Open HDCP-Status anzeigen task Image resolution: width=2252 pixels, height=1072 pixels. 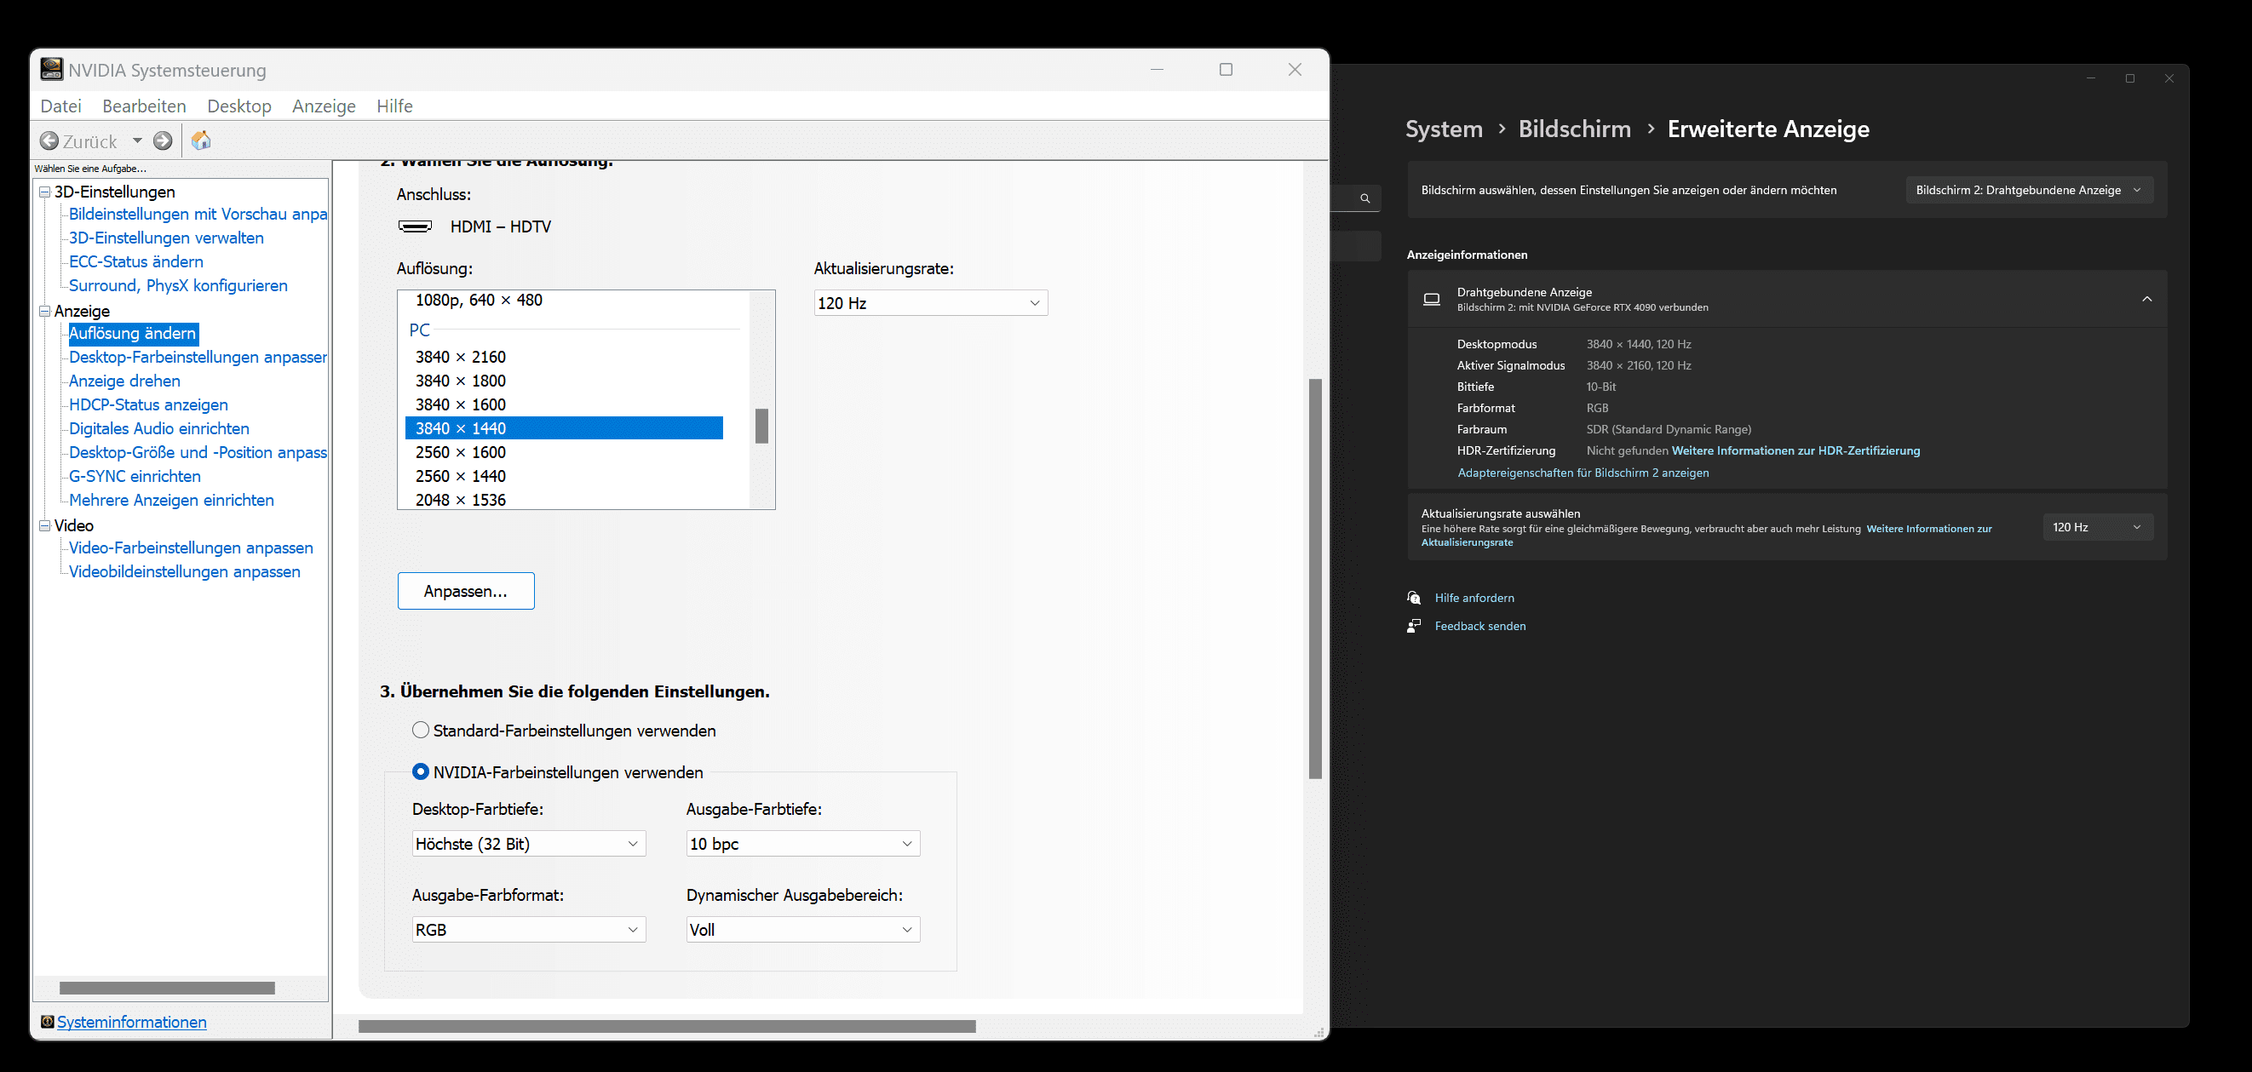tap(148, 404)
